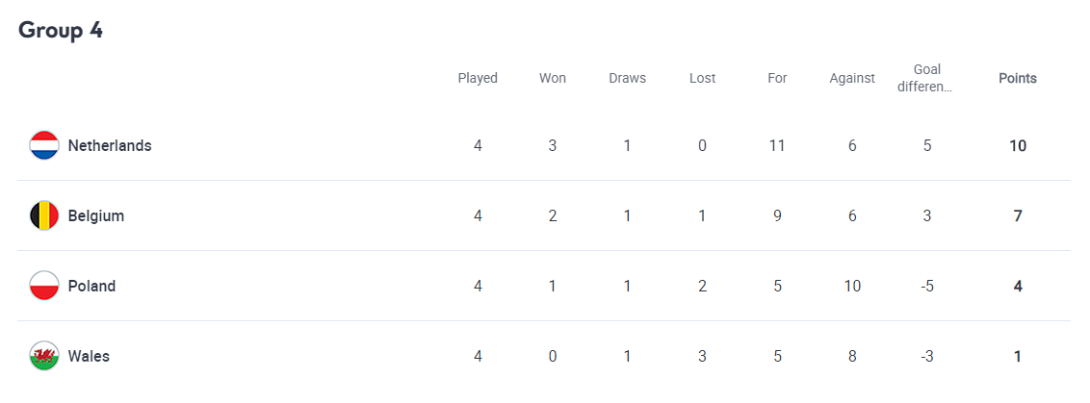The width and height of the screenshot is (1090, 403).
Task: Click Netherlands' points total of 10
Action: (1018, 146)
